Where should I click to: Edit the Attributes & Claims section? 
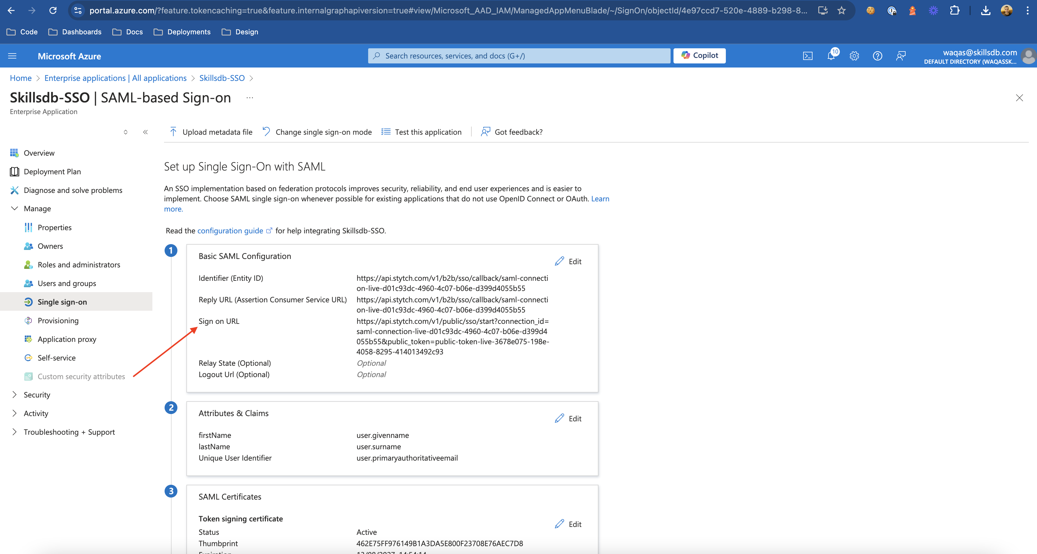pyautogui.click(x=568, y=419)
